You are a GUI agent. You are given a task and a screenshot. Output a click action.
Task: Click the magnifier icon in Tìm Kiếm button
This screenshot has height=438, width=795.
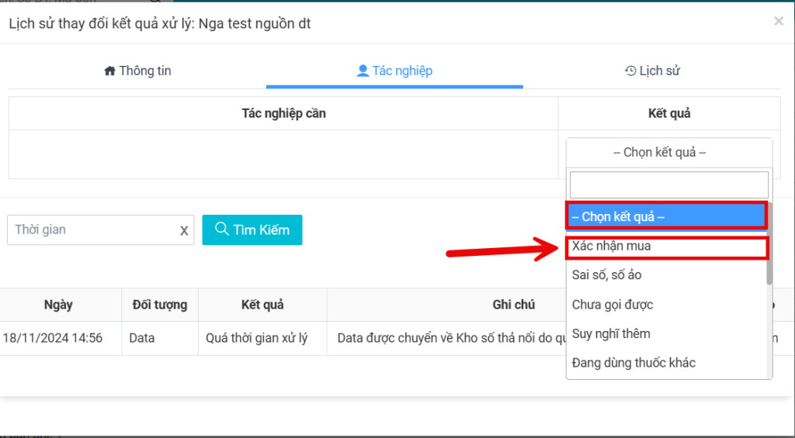coord(222,229)
